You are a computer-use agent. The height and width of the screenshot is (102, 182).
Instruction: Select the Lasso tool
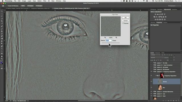pos(2,16)
